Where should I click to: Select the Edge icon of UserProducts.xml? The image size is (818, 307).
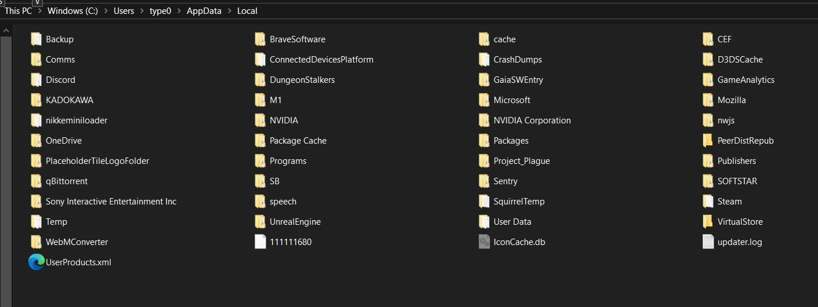pyautogui.click(x=36, y=262)
